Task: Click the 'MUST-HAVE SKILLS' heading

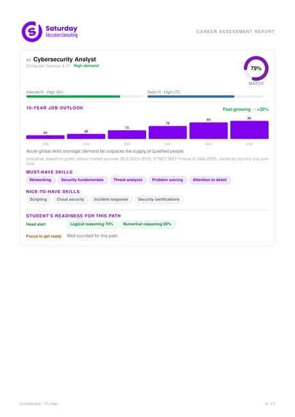Action: point(49,172)
